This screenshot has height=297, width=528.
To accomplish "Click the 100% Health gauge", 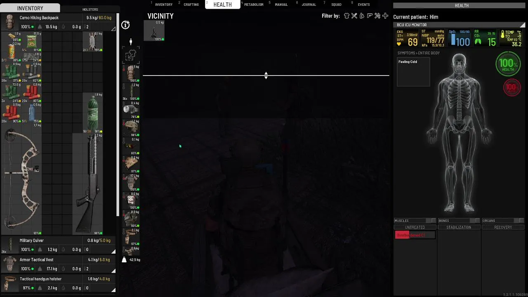I will (508, 64).
